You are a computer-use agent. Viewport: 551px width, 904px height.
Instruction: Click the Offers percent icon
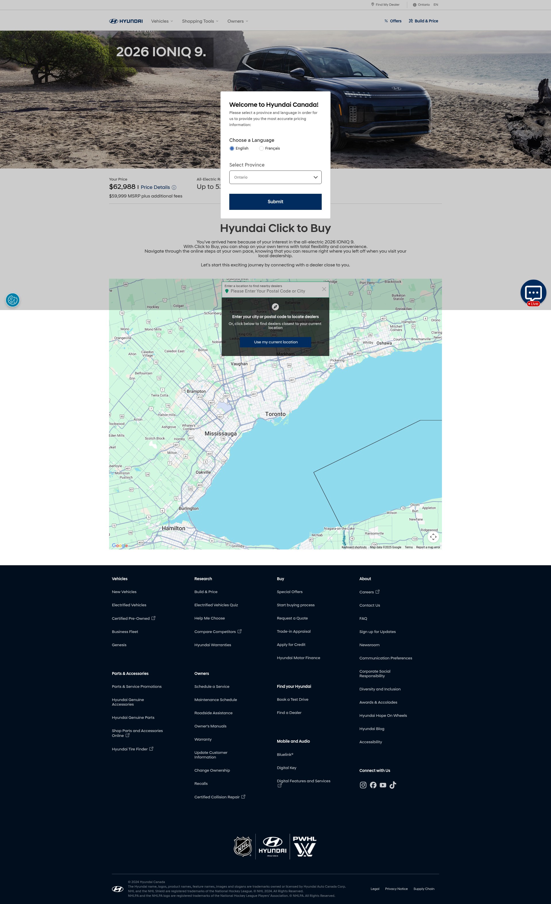pyautogui.click(x=386, y=21)
